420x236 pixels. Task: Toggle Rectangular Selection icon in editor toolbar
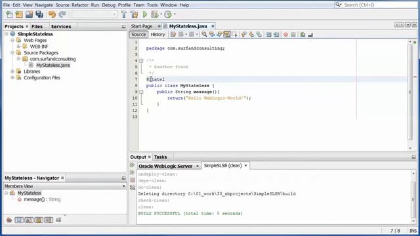click(x=235, y=34)
